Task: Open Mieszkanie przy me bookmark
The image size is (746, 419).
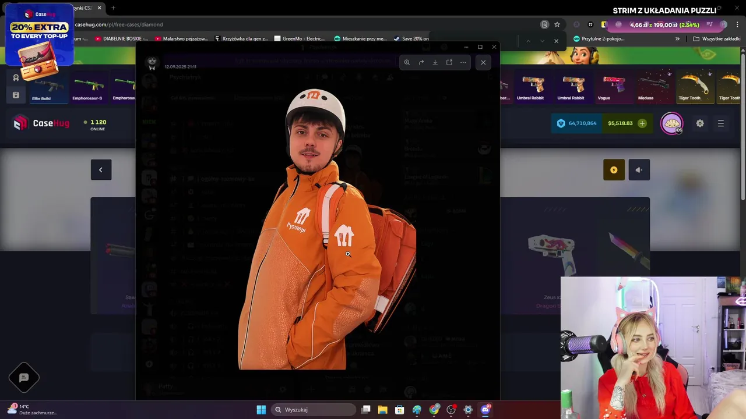Action: coord(360,38)
